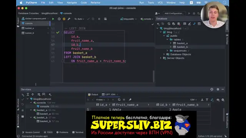
Task: Toggle the eye view options in results
Action: (x=218, y=100)
